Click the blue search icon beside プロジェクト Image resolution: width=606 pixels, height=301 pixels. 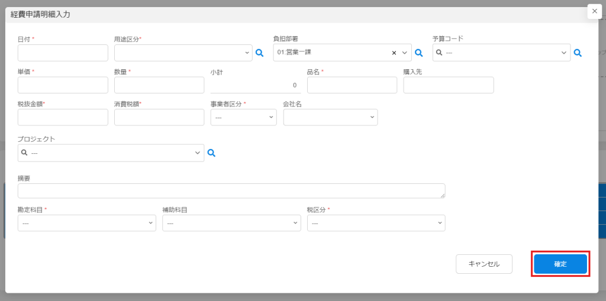tap(211, 153)
